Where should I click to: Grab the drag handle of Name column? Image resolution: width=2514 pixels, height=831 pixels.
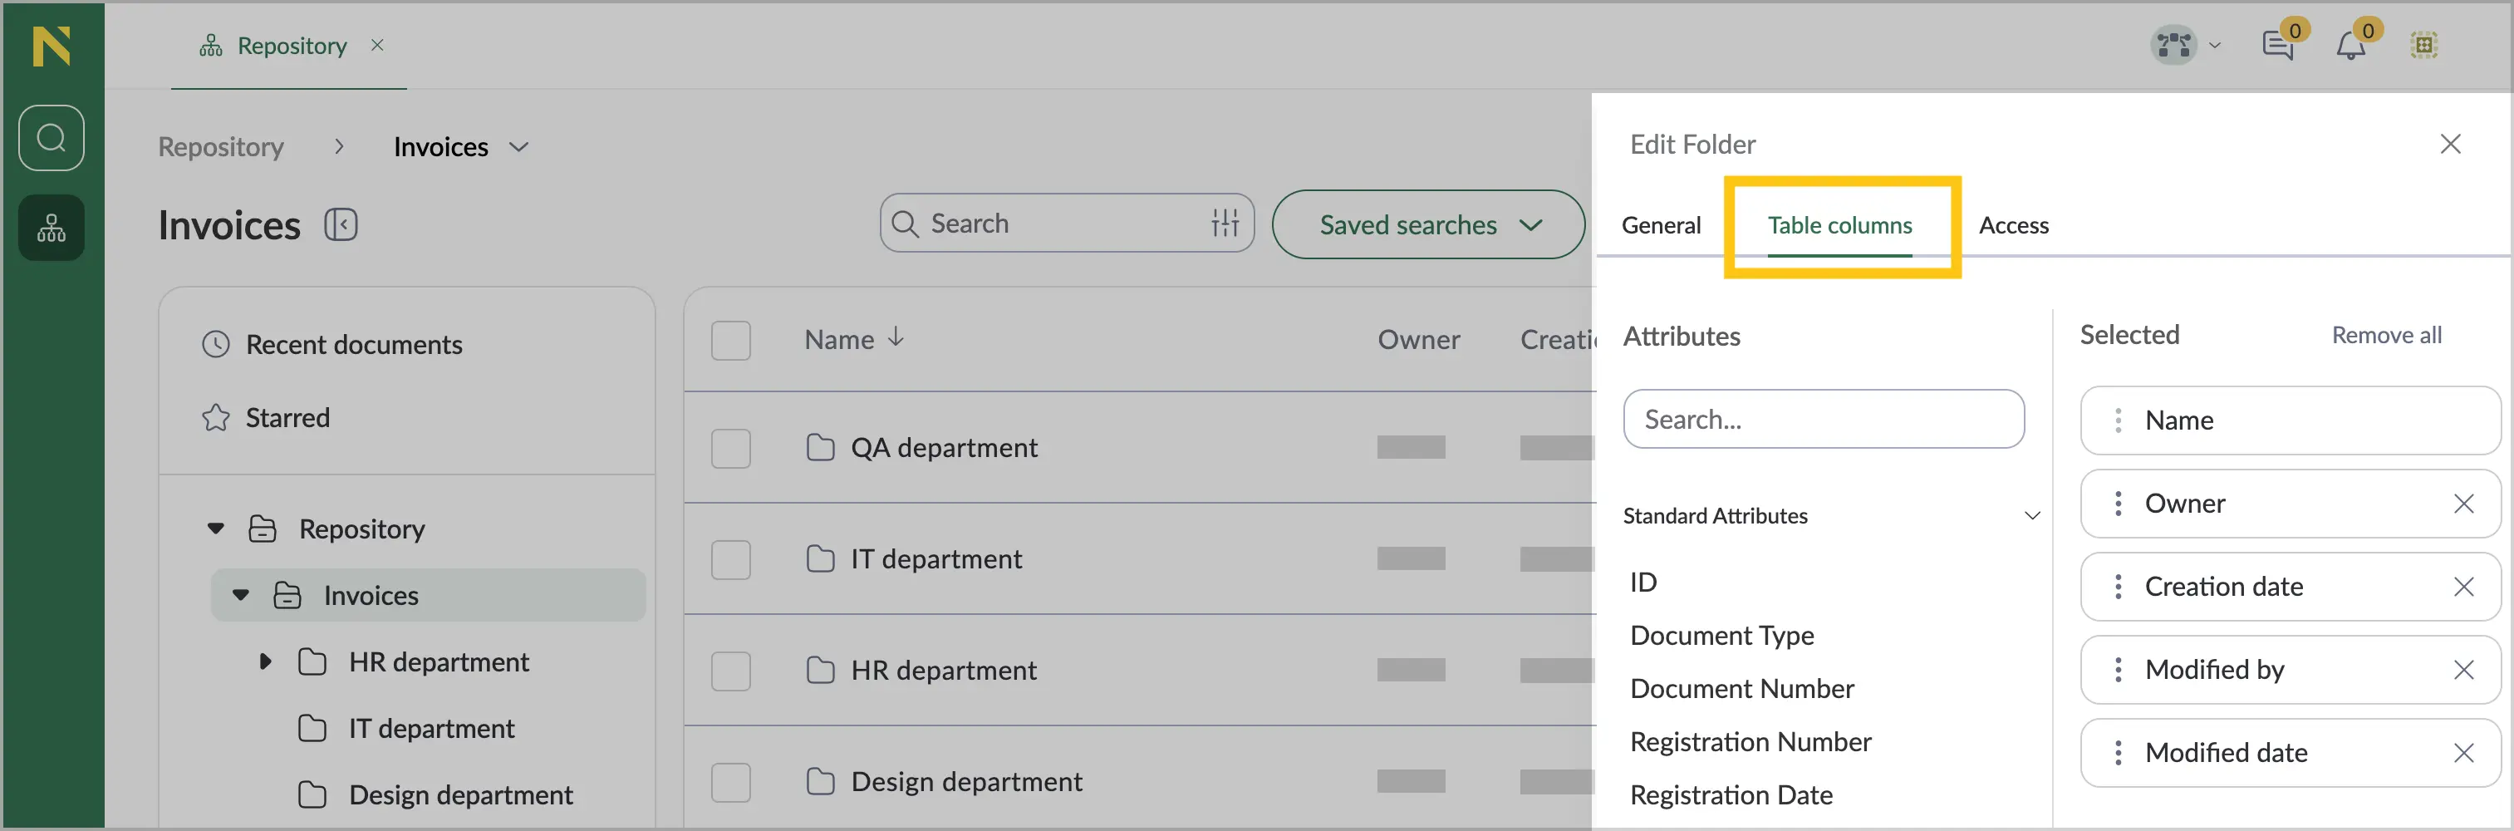click(x=2118, y=420)
